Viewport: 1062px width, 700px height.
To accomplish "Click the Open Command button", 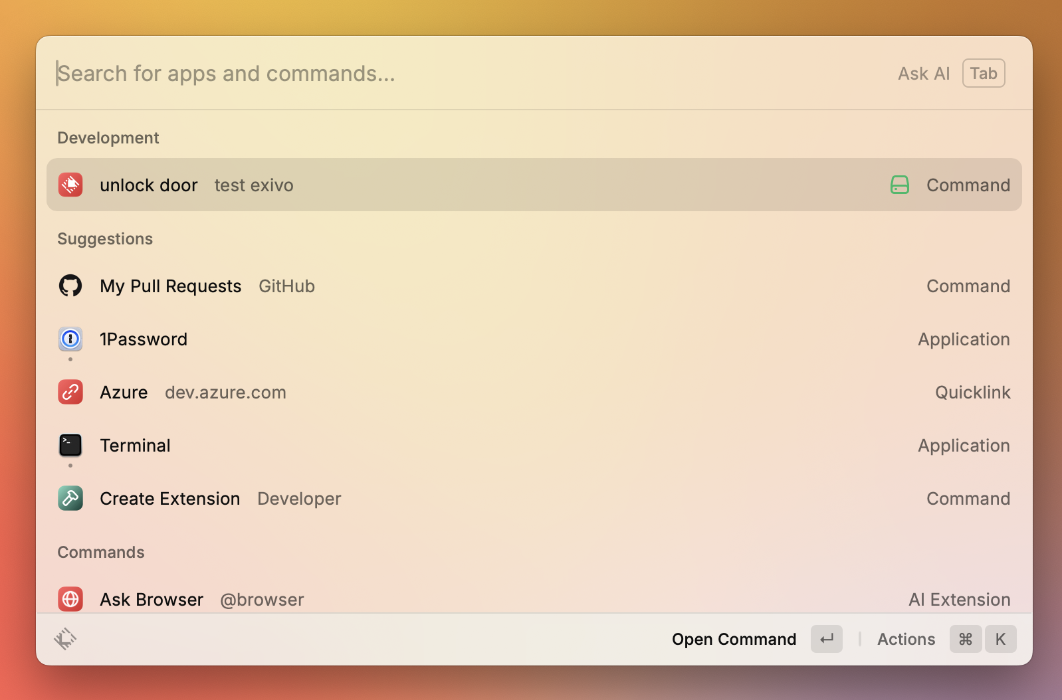I will point(734,639).
